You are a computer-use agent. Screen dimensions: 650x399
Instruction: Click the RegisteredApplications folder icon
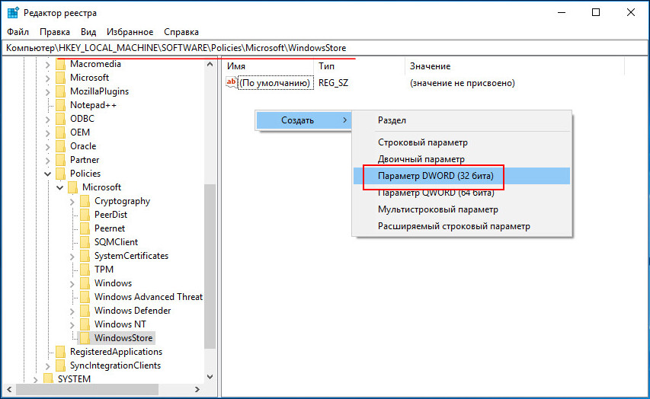(60, 352)
